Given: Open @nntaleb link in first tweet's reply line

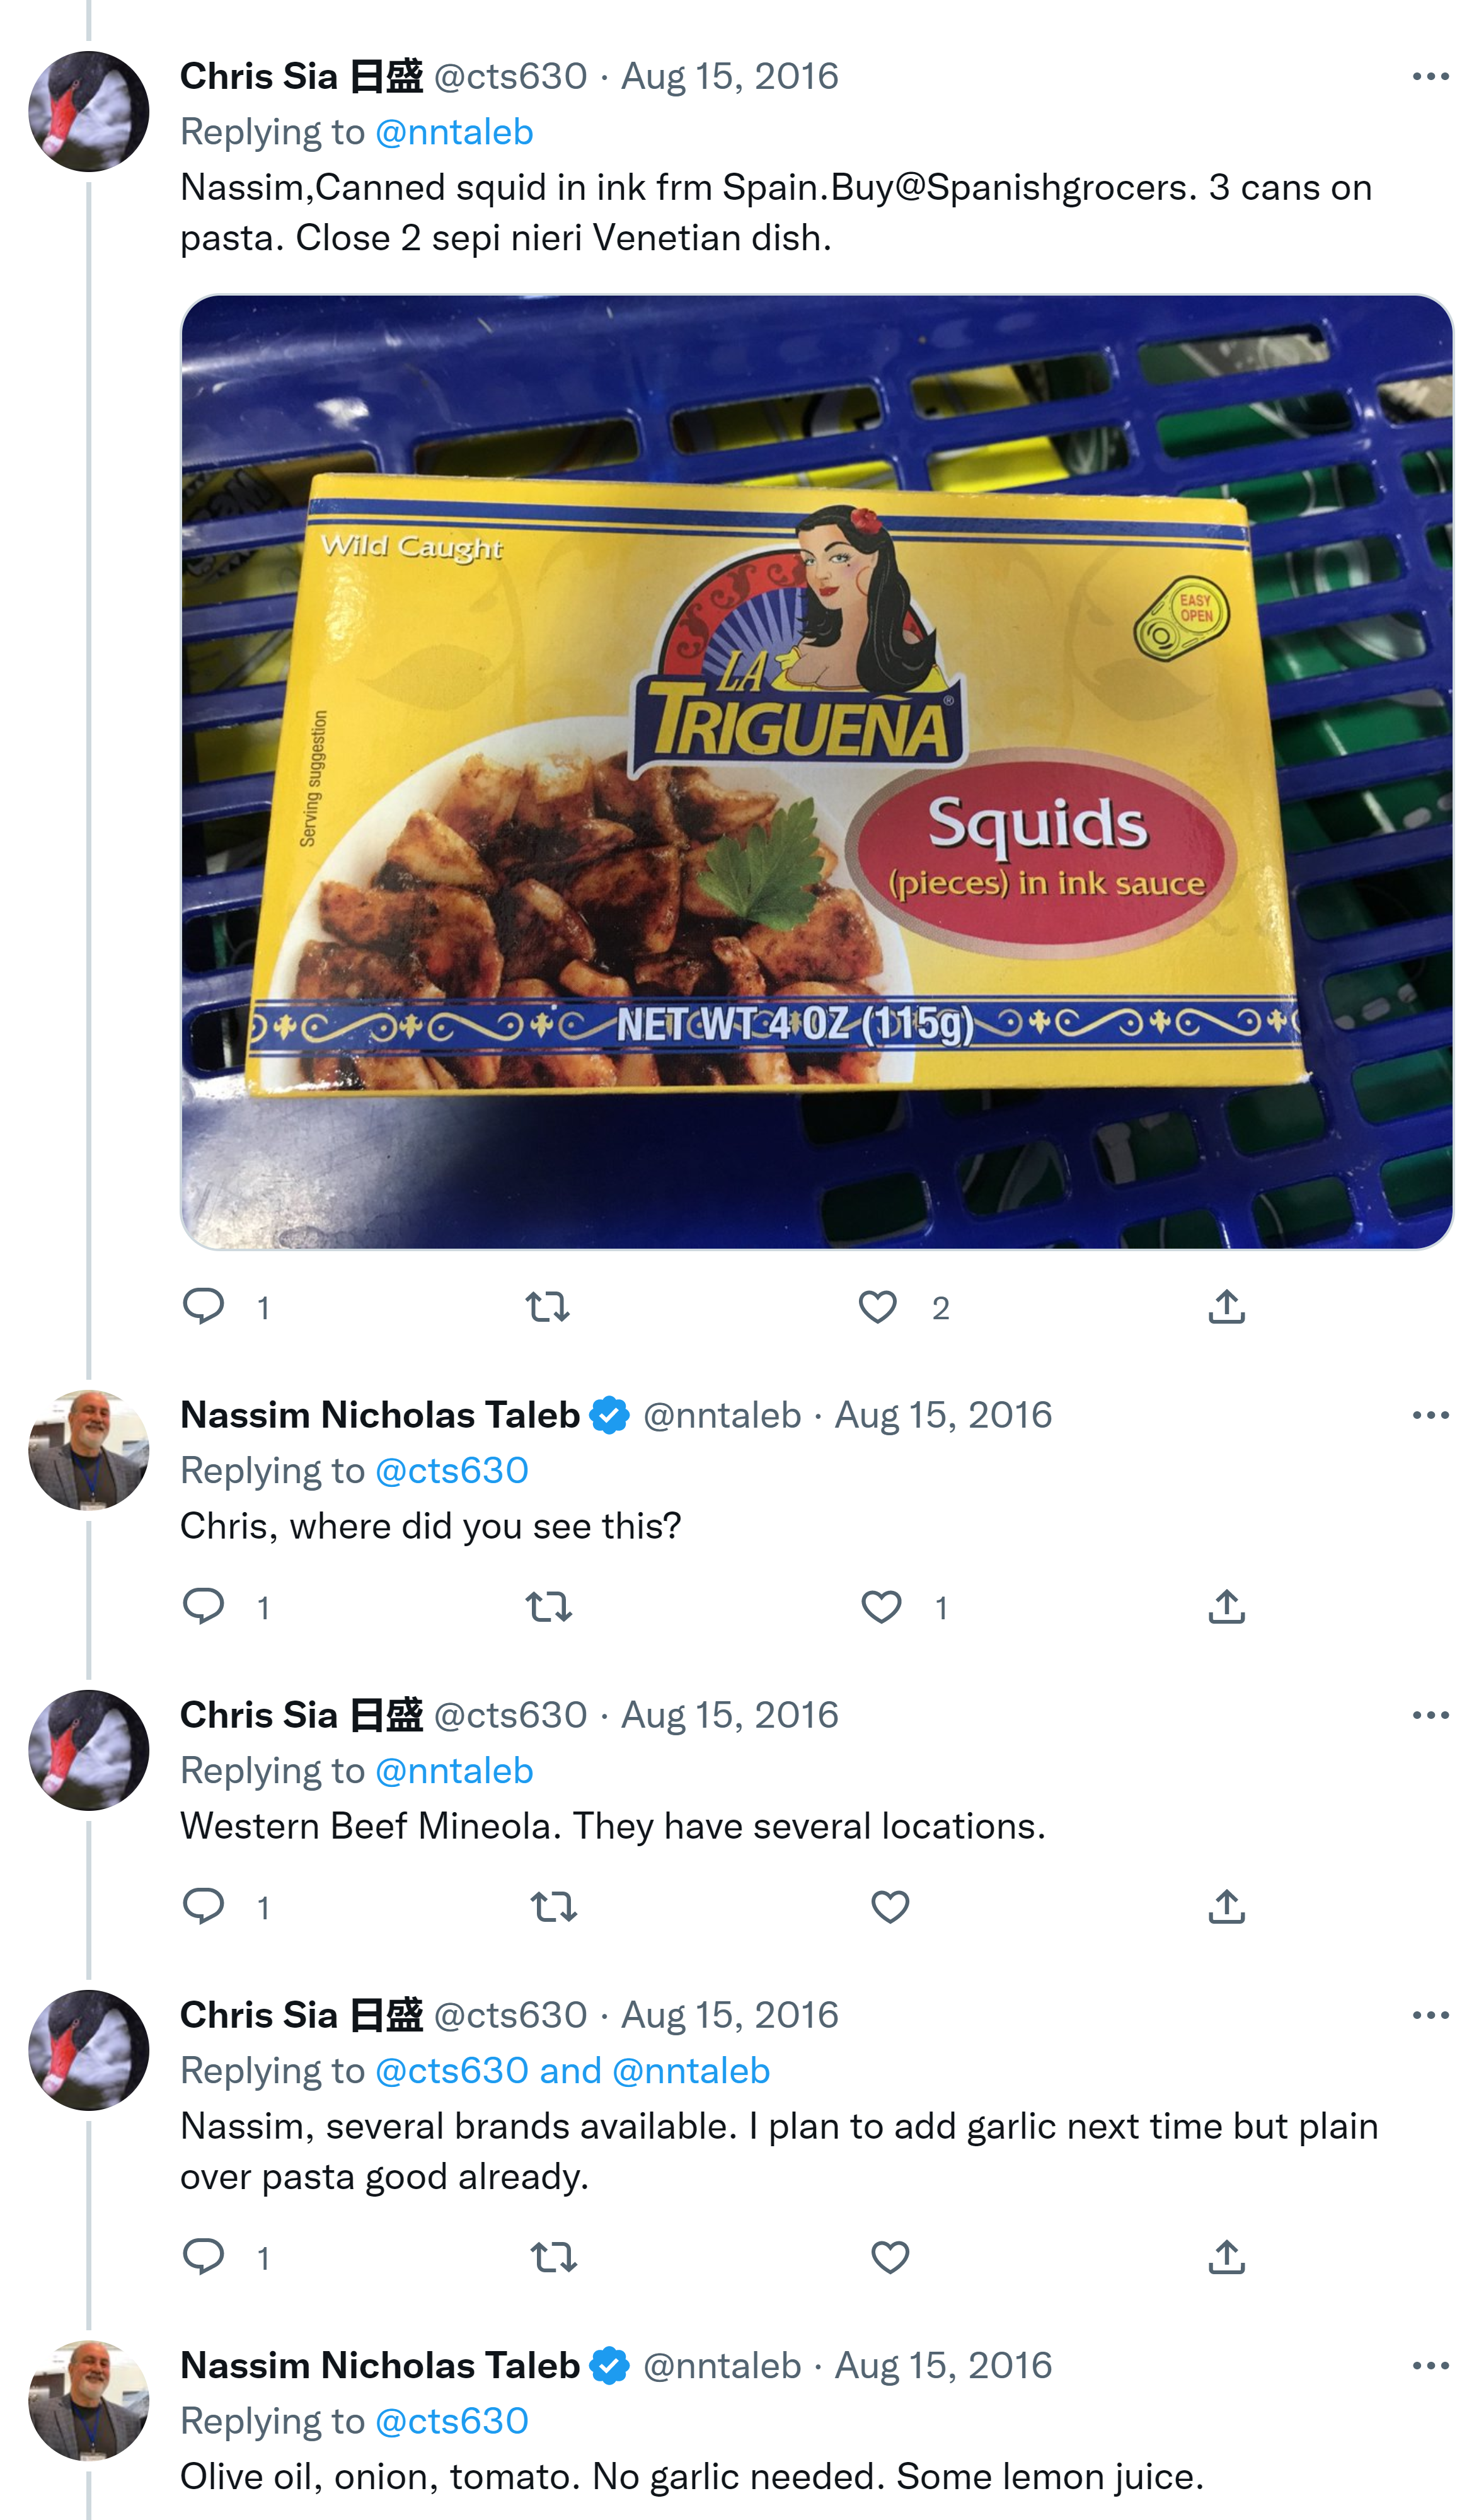Looking at the screenshot, I should coord(454,132).
